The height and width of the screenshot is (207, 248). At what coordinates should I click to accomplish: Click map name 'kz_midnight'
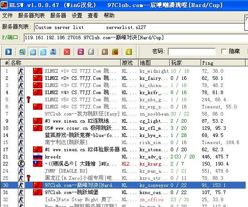click(x=154, y=71)
